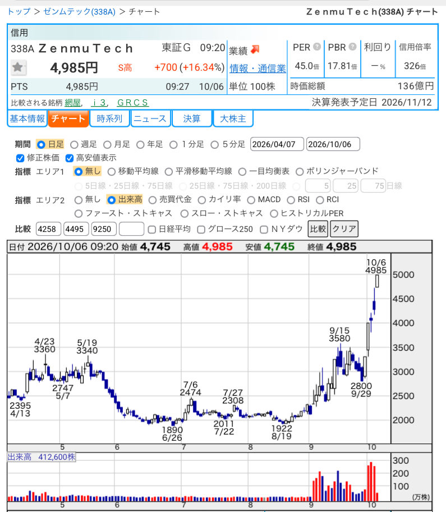
Task: Switch to ニュース tab
Action: pos(150,118)
